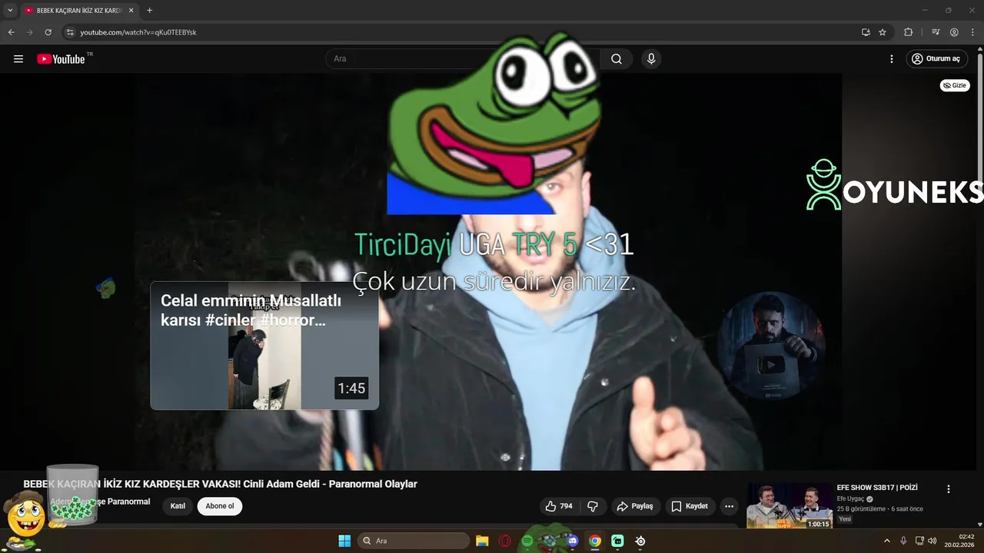Viewport: 984px width, 553px height.
Task: Open Opera browser from taskbar
Action: click(505, 541)
